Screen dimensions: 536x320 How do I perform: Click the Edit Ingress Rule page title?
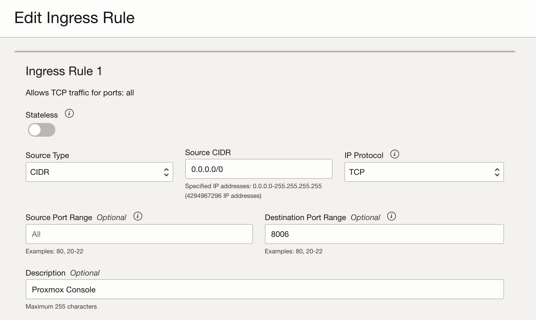[x=75, y=18]
